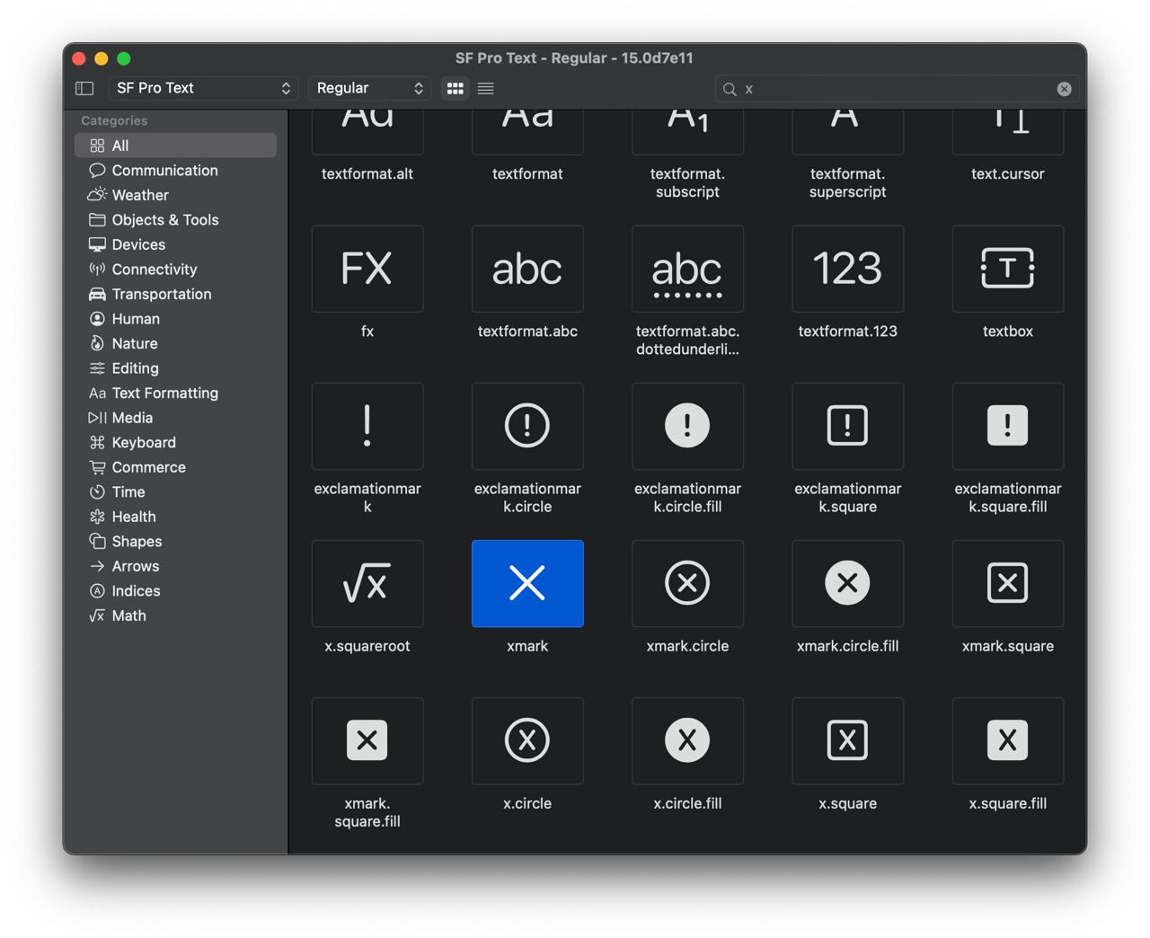Pick the textformat.abc.dottedunderline symbol
1150x938 pixels.
(687, 269)
